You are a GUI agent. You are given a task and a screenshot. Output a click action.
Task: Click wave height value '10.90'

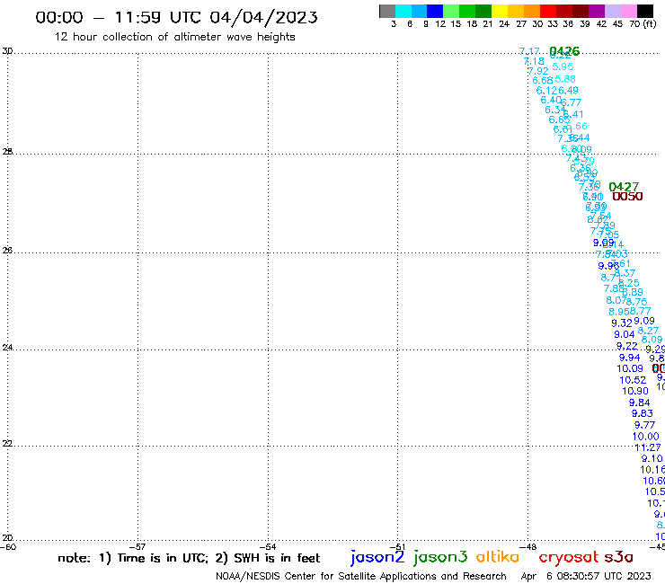635,392
